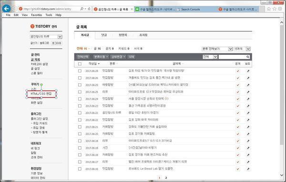
Task: Click the pin icon for 2017.08.16 post
Action: click(x=248, y=169)
